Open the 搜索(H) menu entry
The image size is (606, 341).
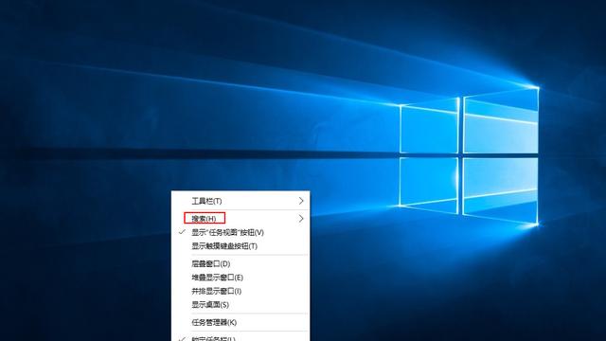(x=241, y=219)
